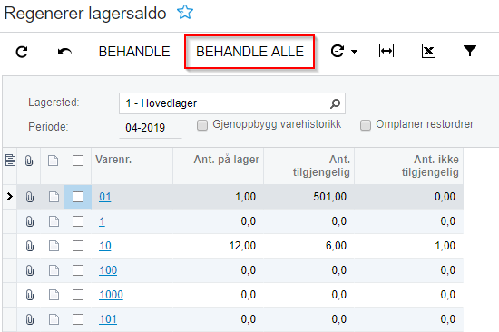Open item link 100

tap(108, 270)
